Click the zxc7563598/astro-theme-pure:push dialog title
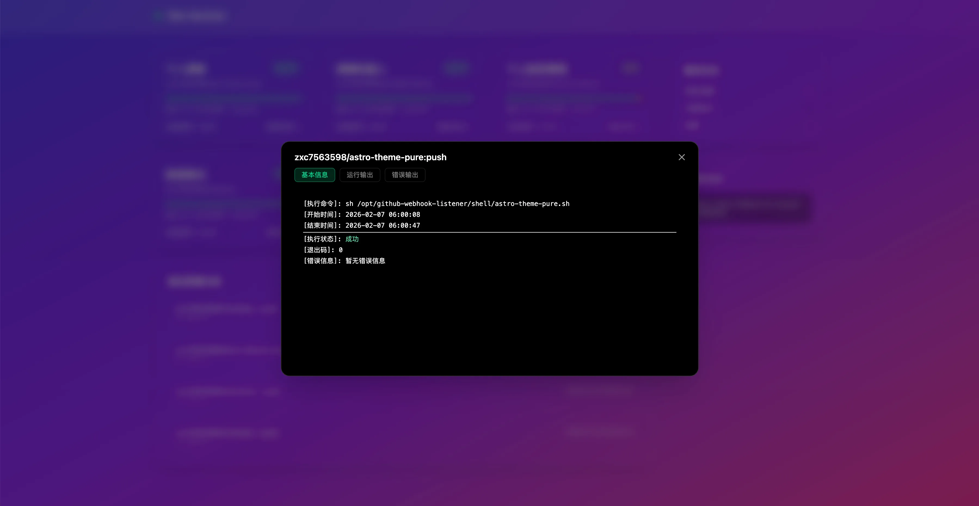 [x=370, y=157]
